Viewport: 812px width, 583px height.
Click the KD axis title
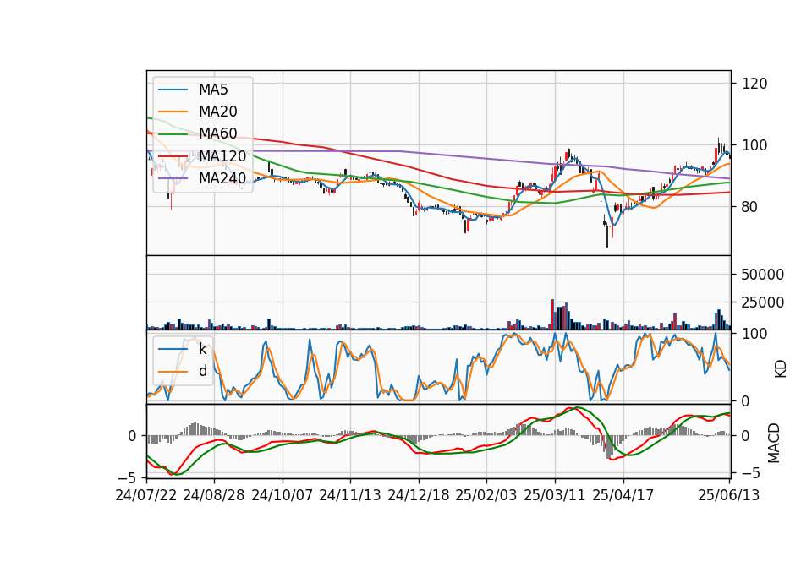pyautogui.click(x=780, y=369)
